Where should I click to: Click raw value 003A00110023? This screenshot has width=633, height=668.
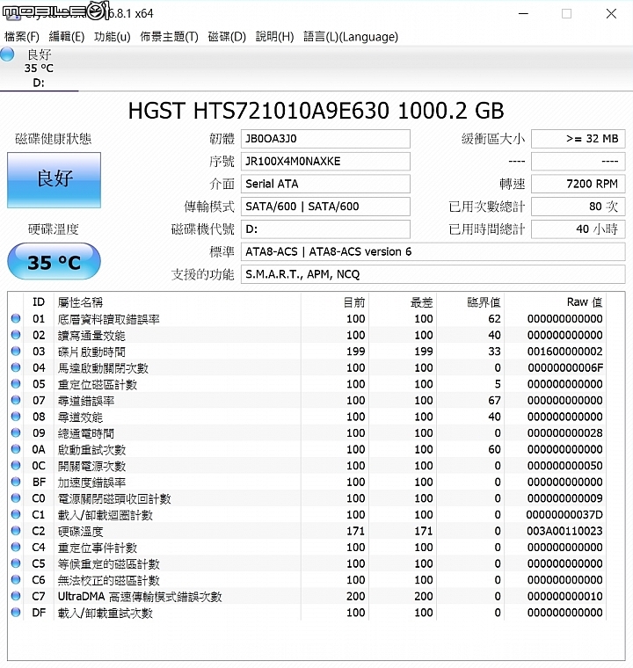(x=564, y=531)
